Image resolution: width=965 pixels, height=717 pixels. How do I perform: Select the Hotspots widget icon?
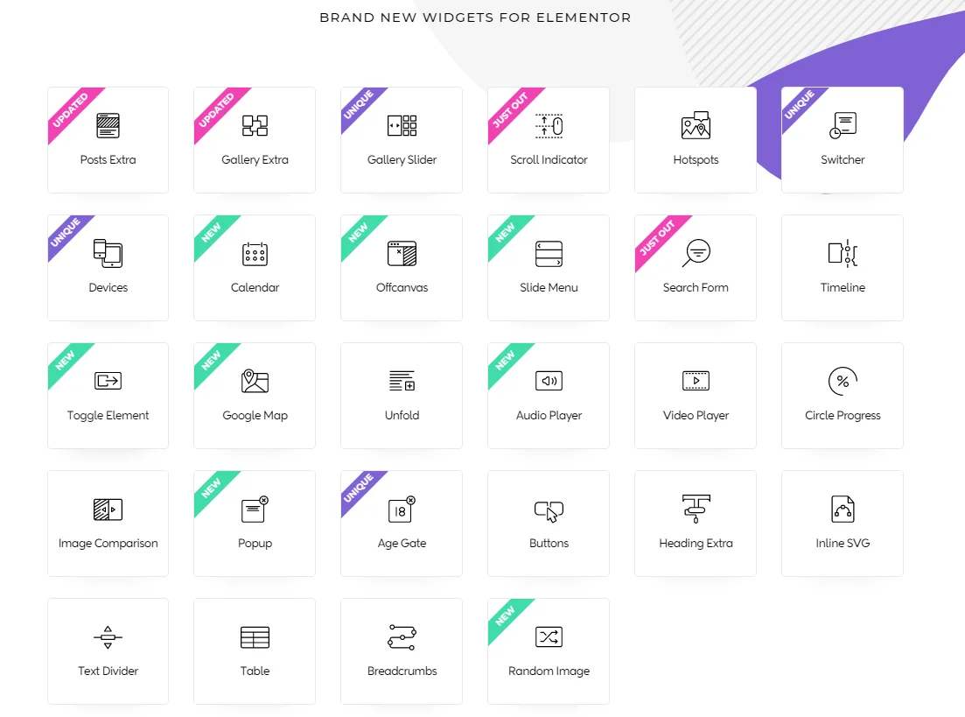696,124
